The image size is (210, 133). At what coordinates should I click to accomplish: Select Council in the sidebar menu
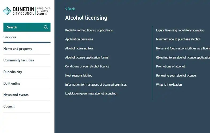(9, 106)
